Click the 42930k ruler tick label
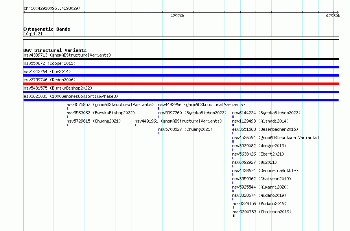 click(333, 16)
